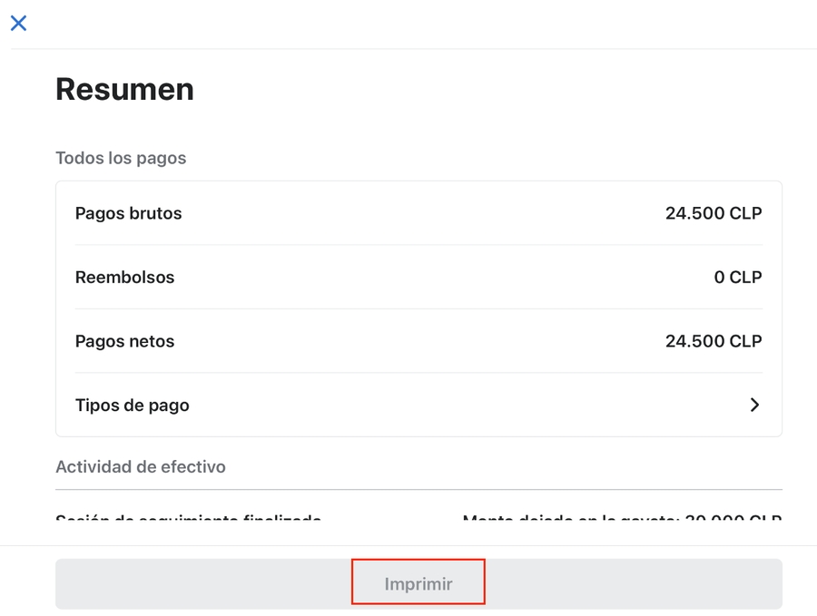Click the separator between Pagos netos and Tipos de pago
The width and height of the screenshot is (817, 616).
click(x=418, y=373)
